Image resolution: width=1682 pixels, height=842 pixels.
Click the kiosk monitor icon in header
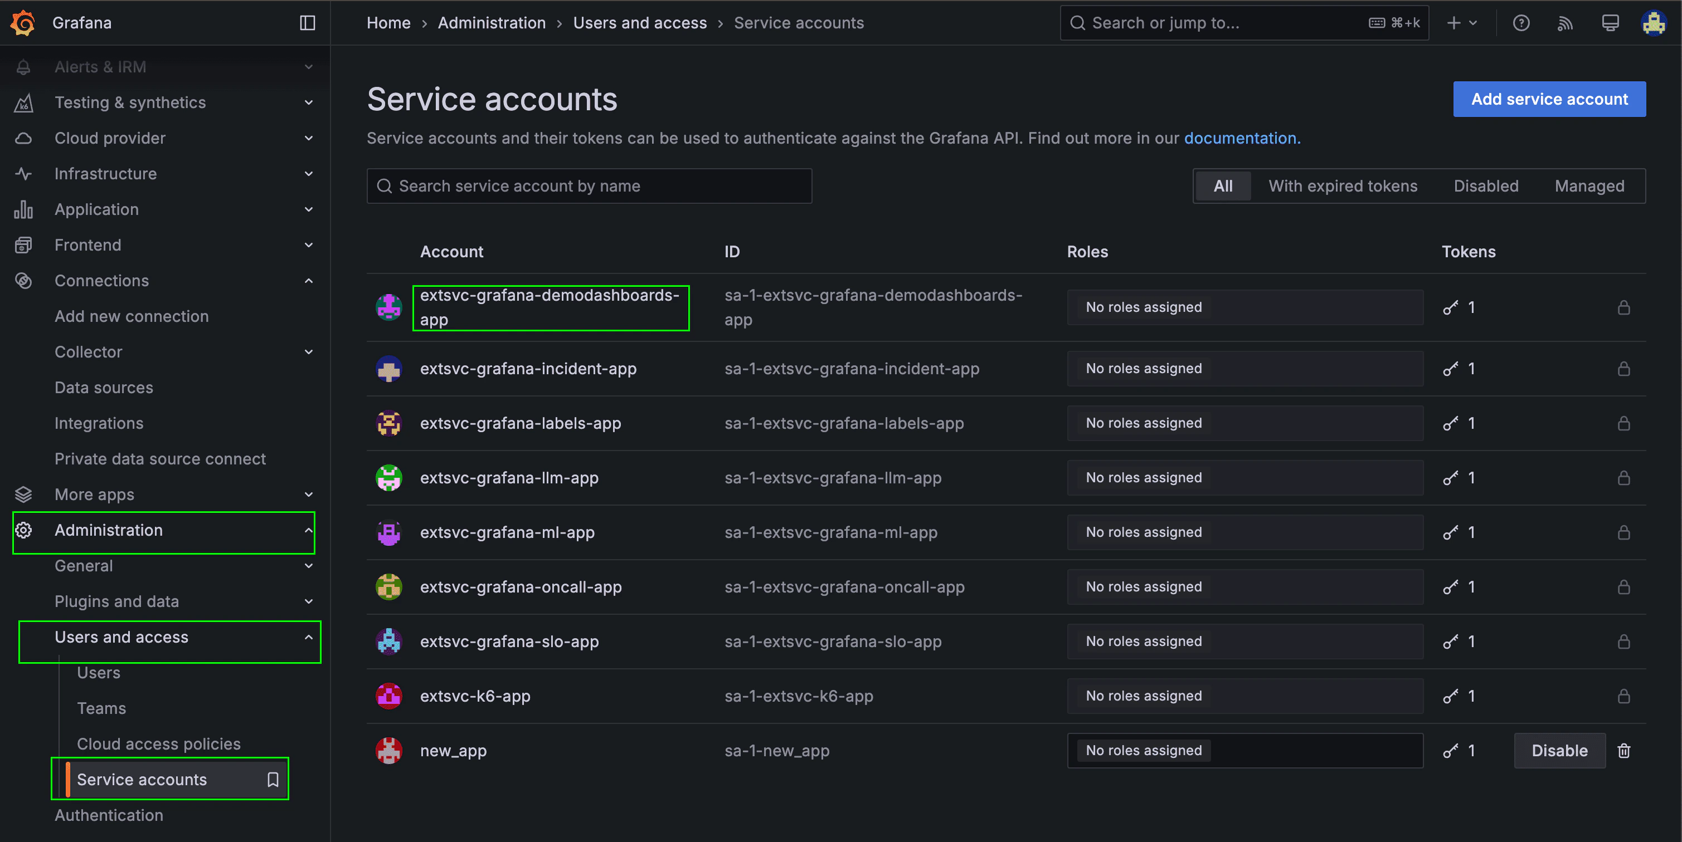[1610, 23]
